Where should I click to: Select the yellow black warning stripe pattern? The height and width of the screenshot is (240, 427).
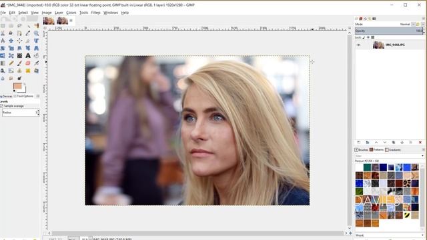coord(407,215)
